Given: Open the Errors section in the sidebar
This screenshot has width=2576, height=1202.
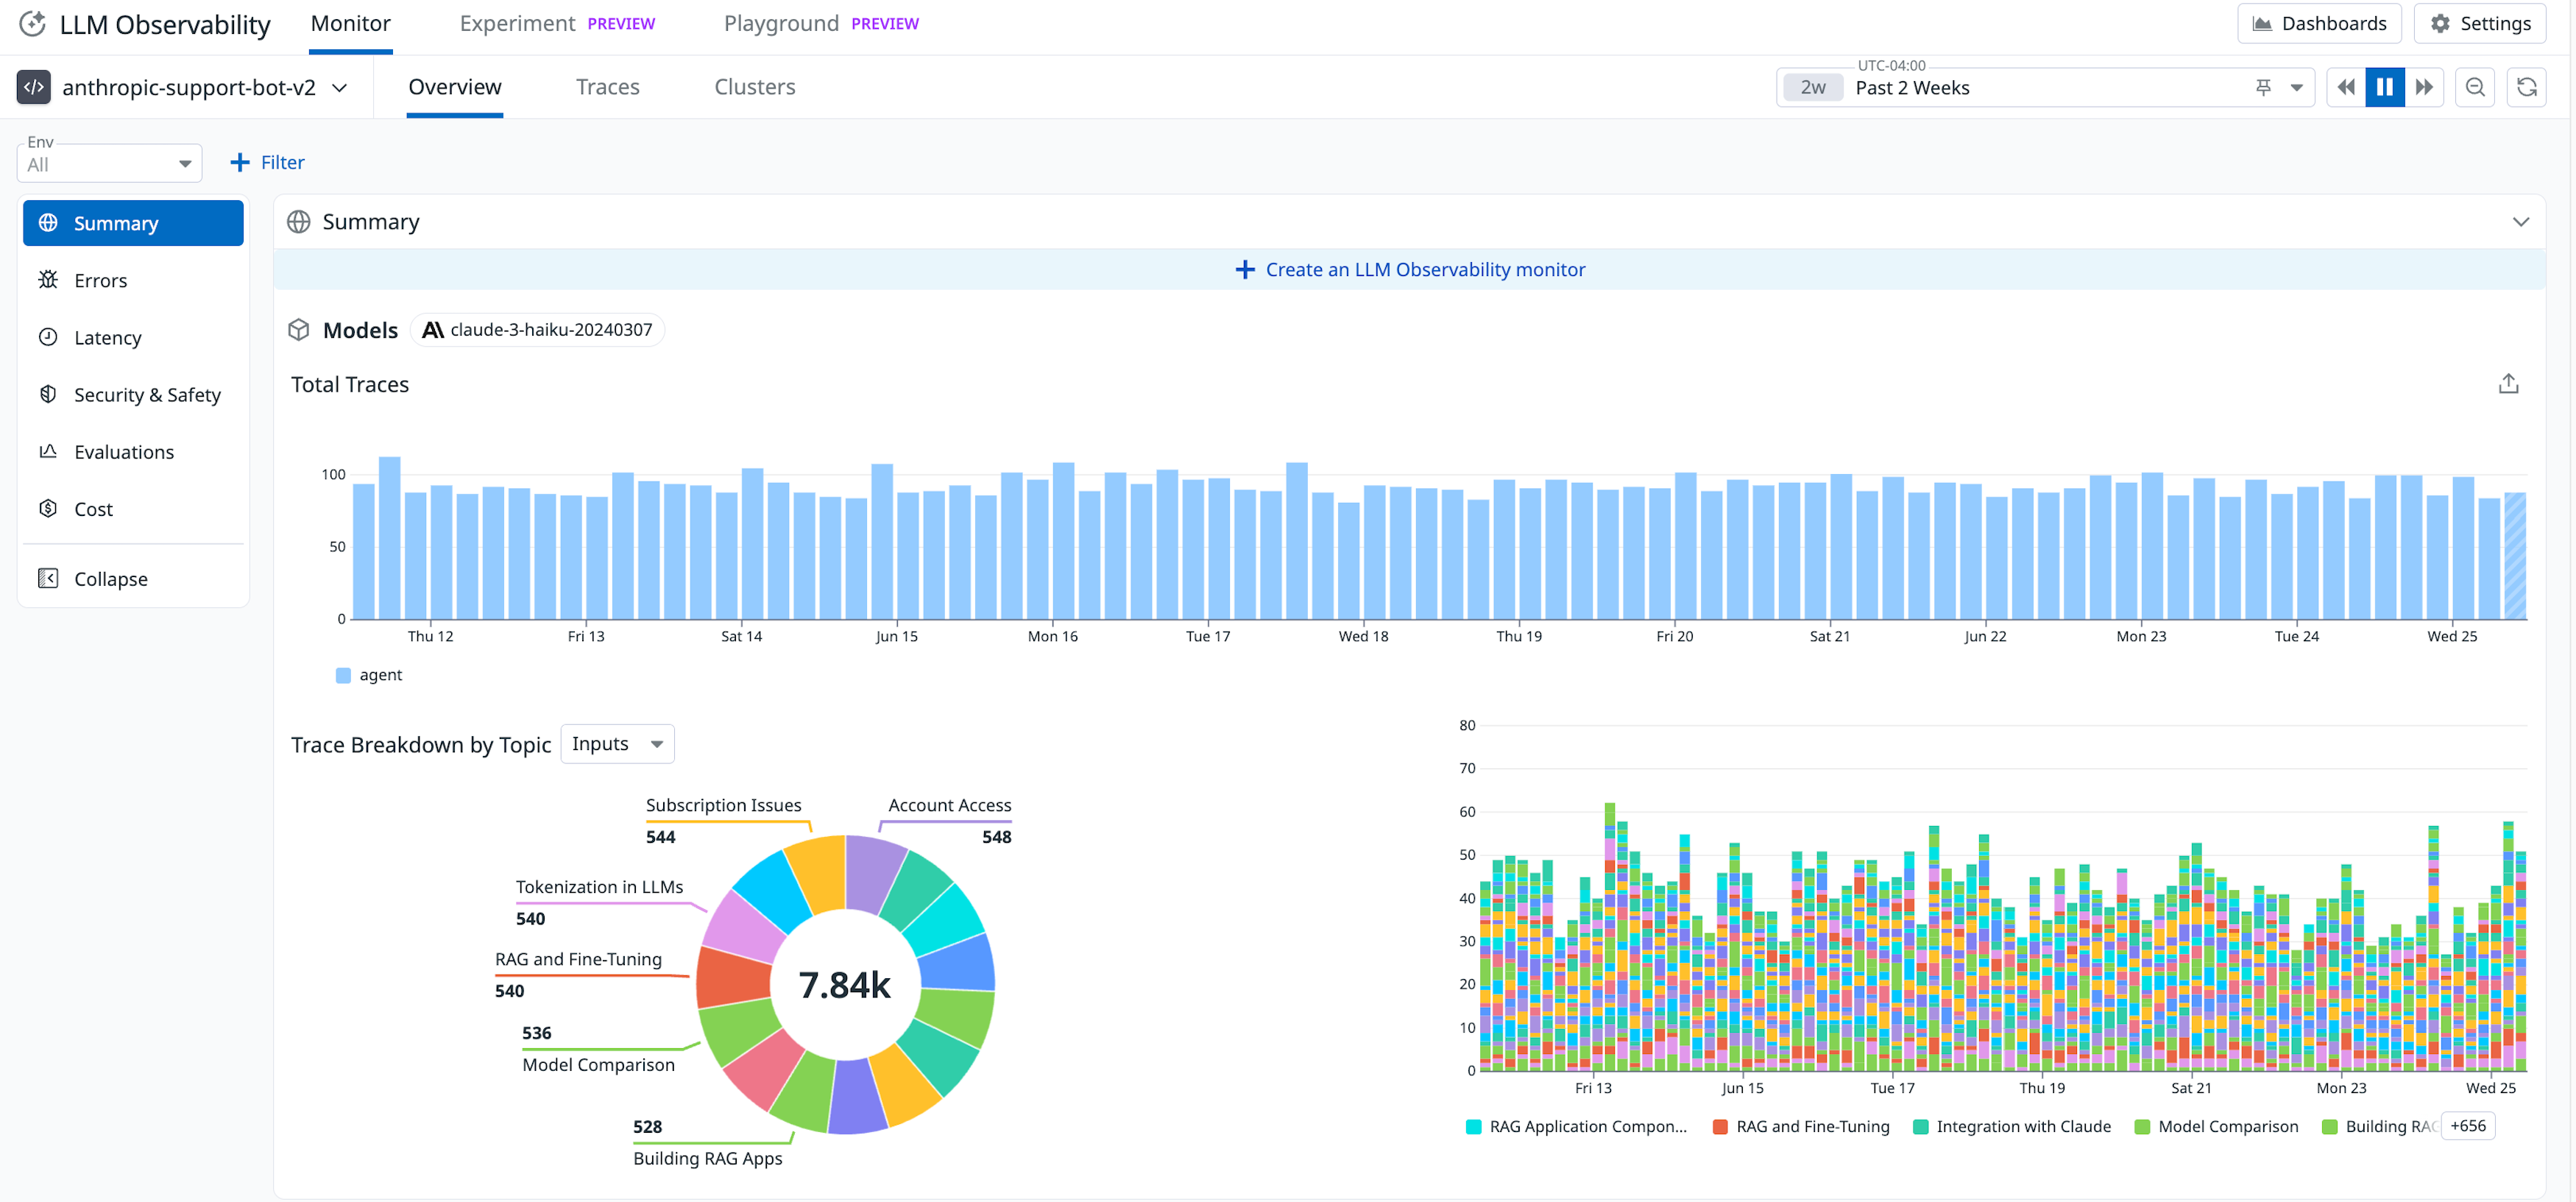Looking at the screenshot, I should tap(100, 280).
